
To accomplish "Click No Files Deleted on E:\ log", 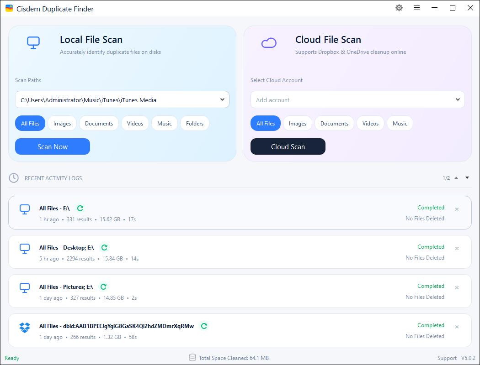I will click(x=425, y=219).
